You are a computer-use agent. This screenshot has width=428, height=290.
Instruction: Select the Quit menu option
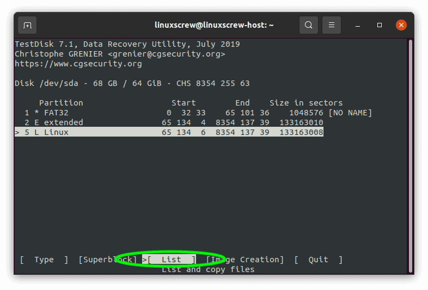(x=318, y=260)
